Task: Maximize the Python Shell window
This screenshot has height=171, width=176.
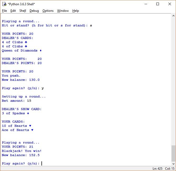Action: coord(158,4)
